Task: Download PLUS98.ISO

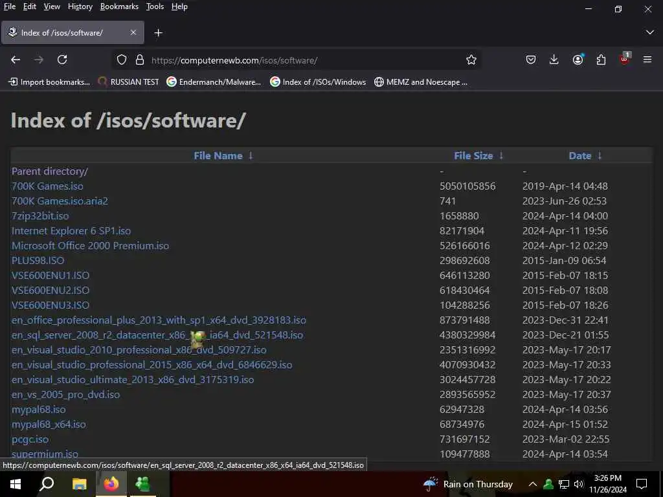Action: pyautogui.click(x=38, y=260)
